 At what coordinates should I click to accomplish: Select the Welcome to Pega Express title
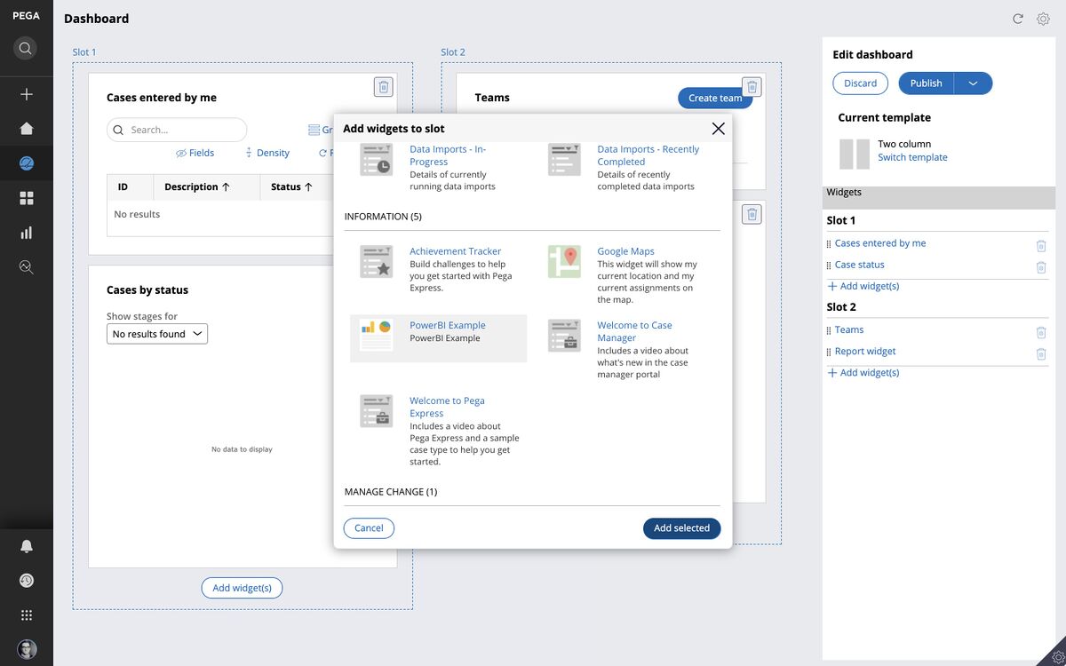tap(447, 407)
